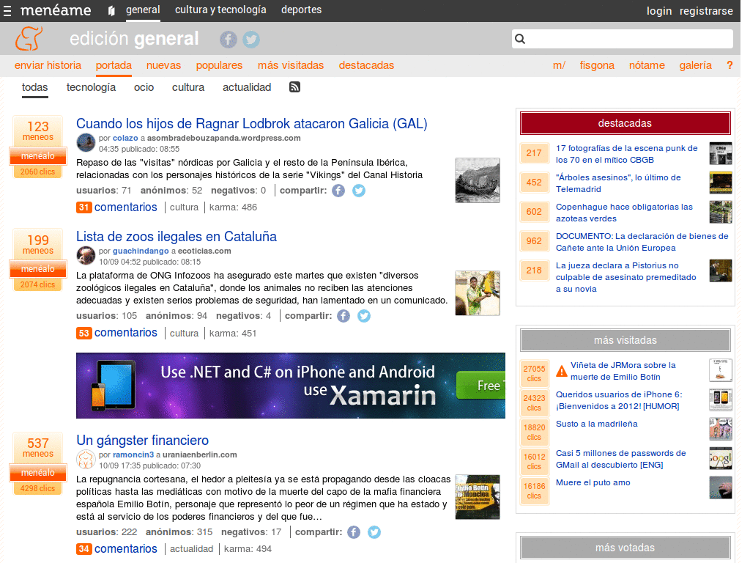The image size is (750, 563).
Task: Click 'menéalo' button on the Ragnar story
Action: click(x=37, y=156)
